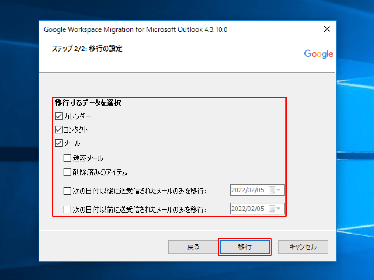The image size is (374, 280).
Task: Click the ステップ 2/2: 移行の設定 title
Action: [87, 49]
